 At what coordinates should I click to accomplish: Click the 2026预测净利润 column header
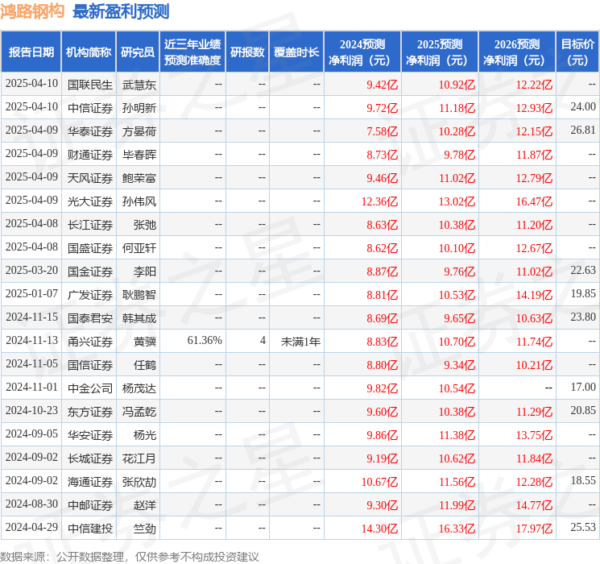pyautogui.click(x=517, y=52)
